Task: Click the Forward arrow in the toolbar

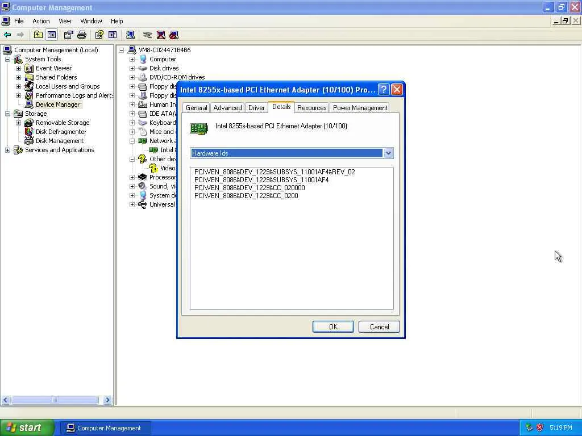Action: (x=20, y=35)
